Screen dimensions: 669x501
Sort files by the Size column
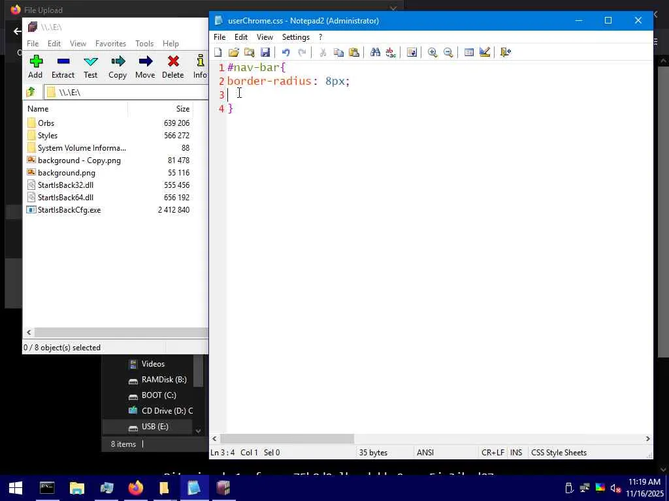(x=182, y=109)
